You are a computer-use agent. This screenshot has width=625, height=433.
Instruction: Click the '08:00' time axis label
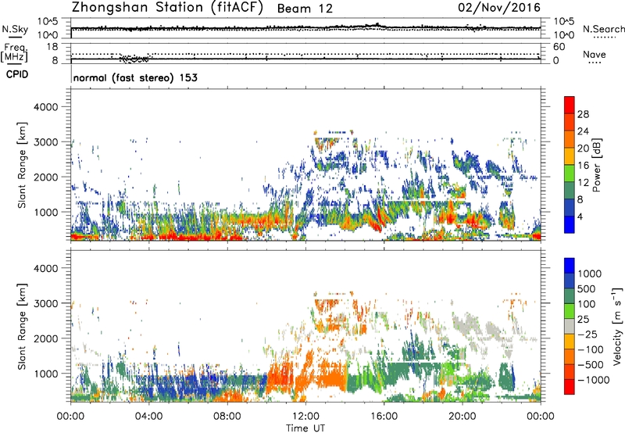227,417
